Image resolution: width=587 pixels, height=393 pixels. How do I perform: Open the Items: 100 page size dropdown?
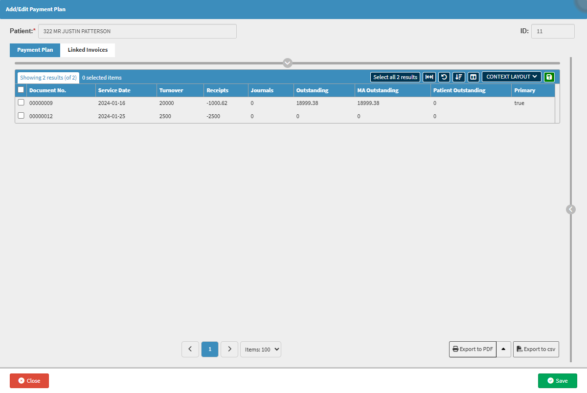(261, 349)
